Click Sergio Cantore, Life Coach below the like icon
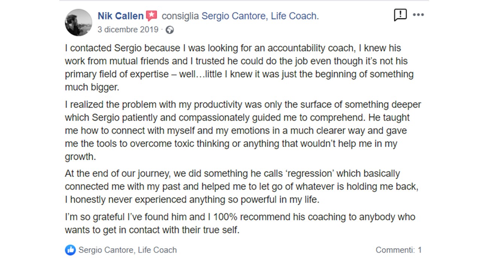Viewport: 481px width, 270px height. [x=127, y=250]
